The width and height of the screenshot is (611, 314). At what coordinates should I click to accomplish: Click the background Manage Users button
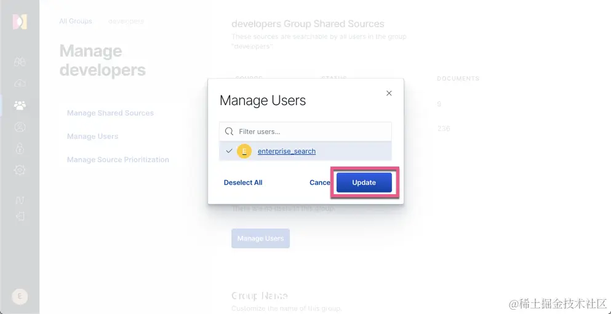(260, 238)
